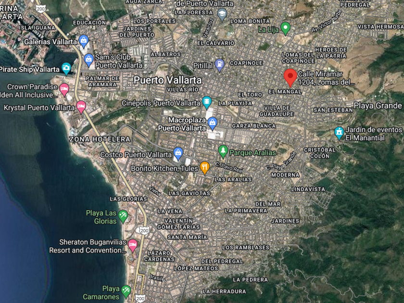The width and height of the screenshot is (404, 303).
Task: Open the Krystal Puerto Vallarta hotel pin
Action: [x=81, y=107]
